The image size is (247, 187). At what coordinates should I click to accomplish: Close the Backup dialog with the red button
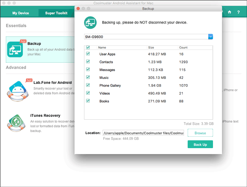point(78,9)
